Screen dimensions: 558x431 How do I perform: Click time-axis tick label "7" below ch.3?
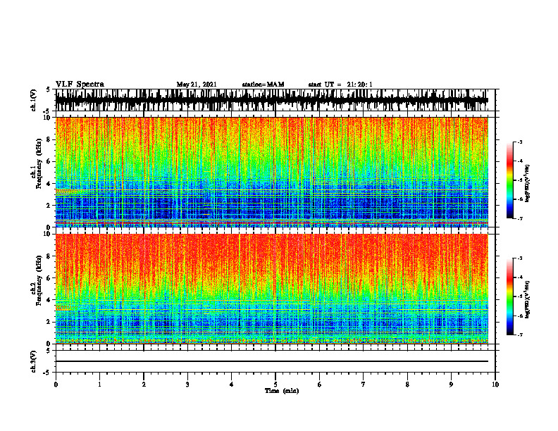click(x=364, y=385)
